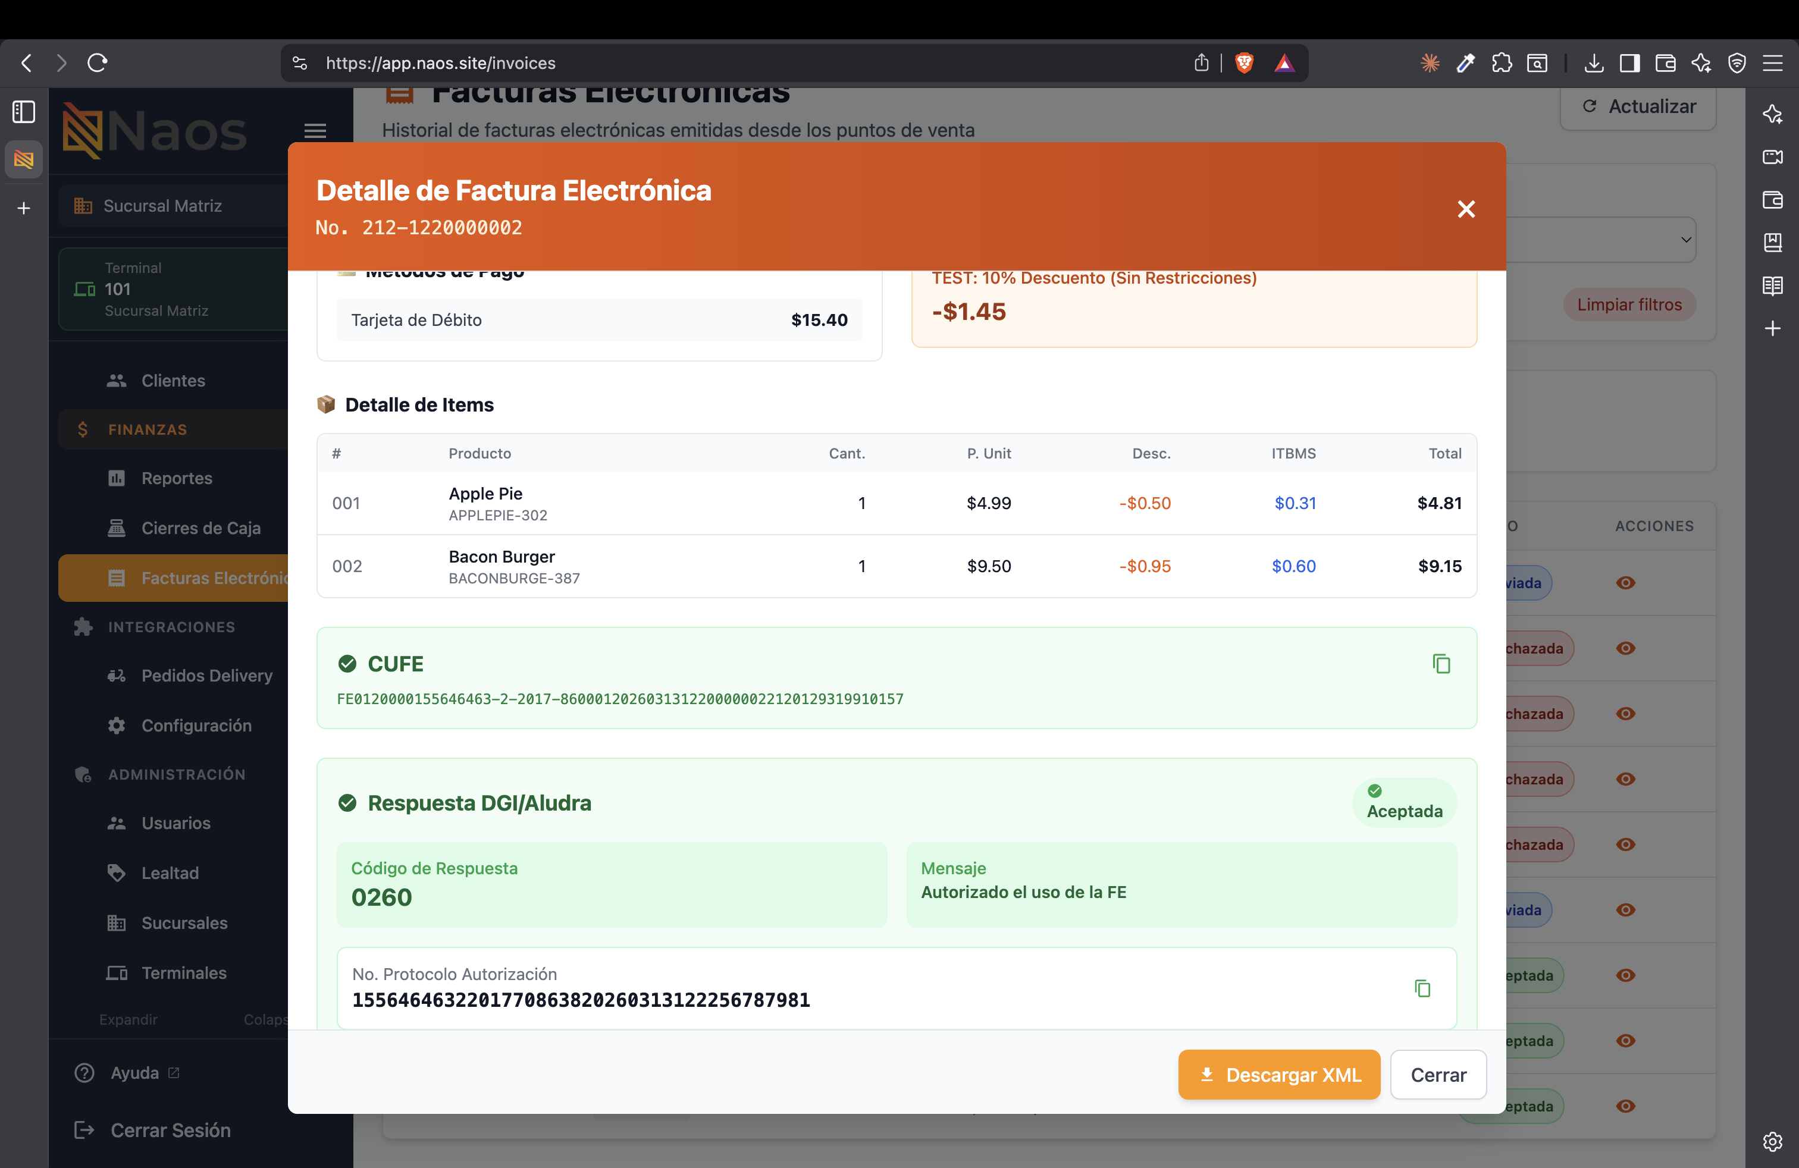Image resolution: width=1799 pixels, height=1168 pixels.
Task: Close the invoice detail modal with X
Action: (1466, 209)
